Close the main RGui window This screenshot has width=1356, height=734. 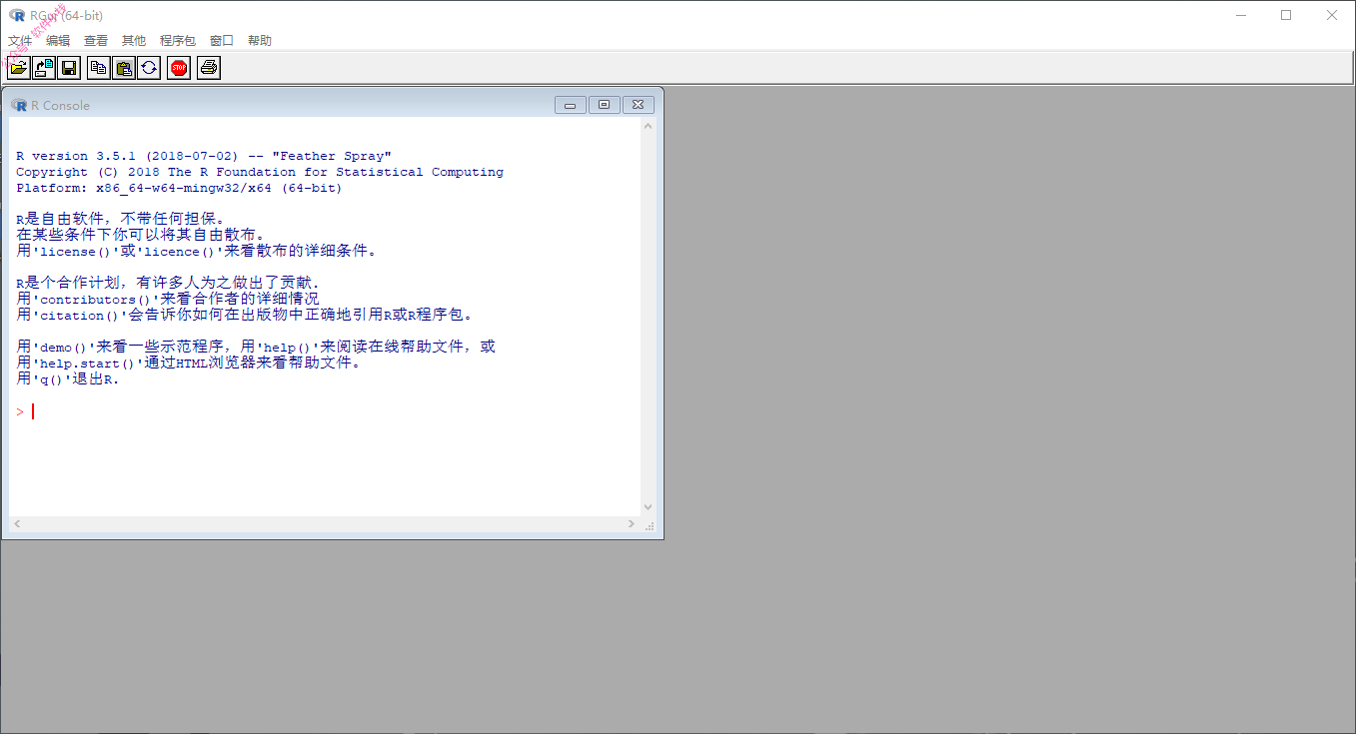click(1333, 15)
